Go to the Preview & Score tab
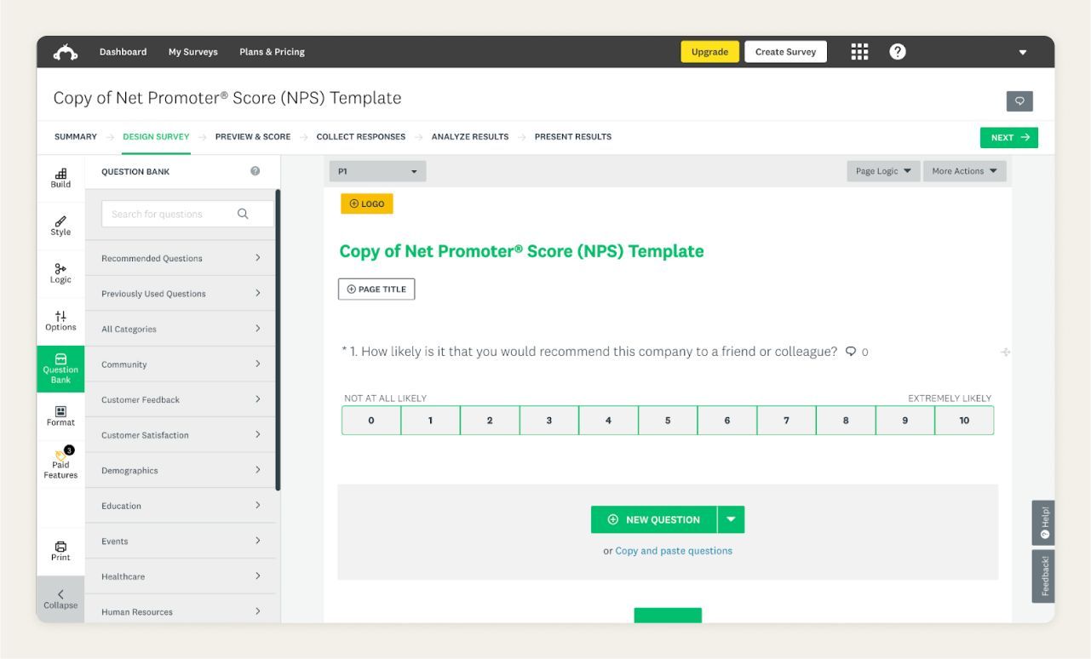This screenshot has height=659, width=1091. click(252, 137)
